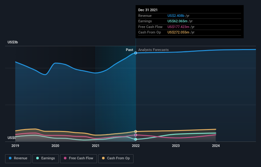This screenshot has width=261, height=167.
Task: Click the US$62.065m earnings value
Action: click(177, 21)
